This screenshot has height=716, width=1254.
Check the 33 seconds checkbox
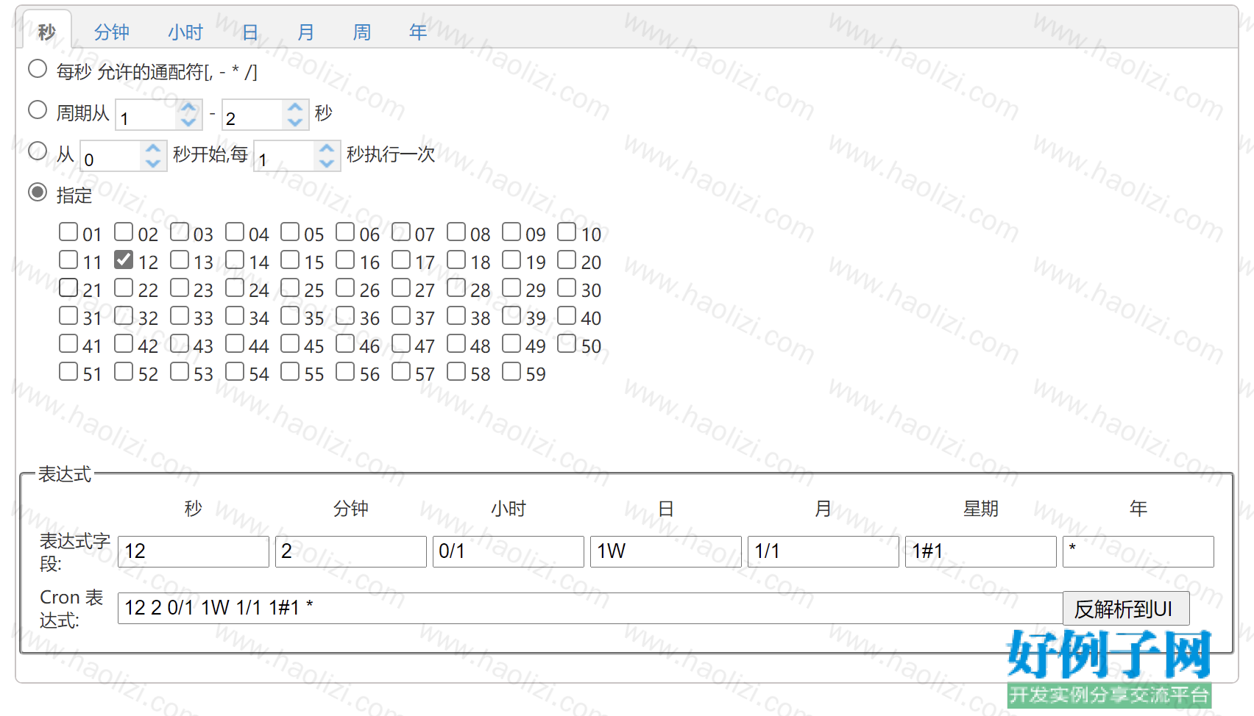[x=180, y=316]
